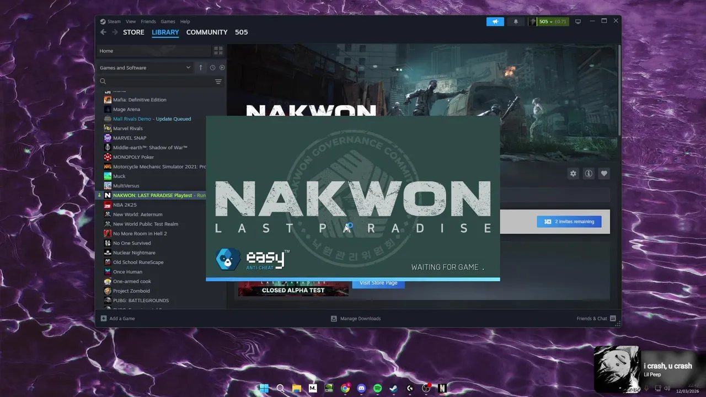Open the Closed Alpha Test banner thumbnail
This screenshot has height=397, width=706.
click(x=293, y=288)
